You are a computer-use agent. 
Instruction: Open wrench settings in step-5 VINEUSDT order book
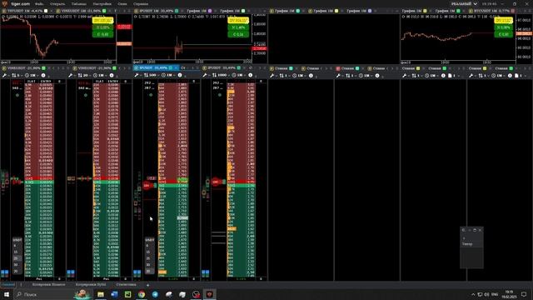[4, 75]
